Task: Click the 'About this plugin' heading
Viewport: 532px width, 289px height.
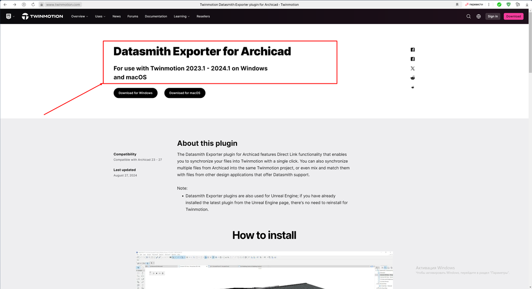Action: [x=207, y=143]
